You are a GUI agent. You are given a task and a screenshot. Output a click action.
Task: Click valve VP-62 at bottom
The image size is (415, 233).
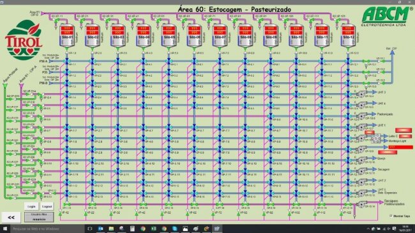188,213
